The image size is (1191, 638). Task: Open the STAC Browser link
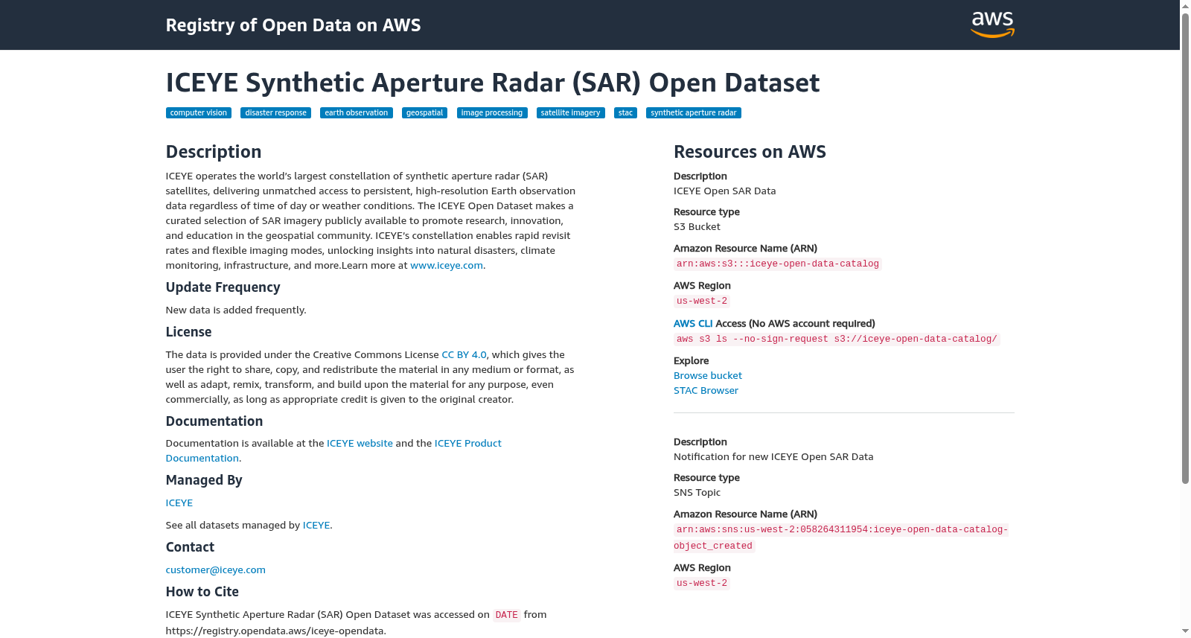click(x=706, y=391)
